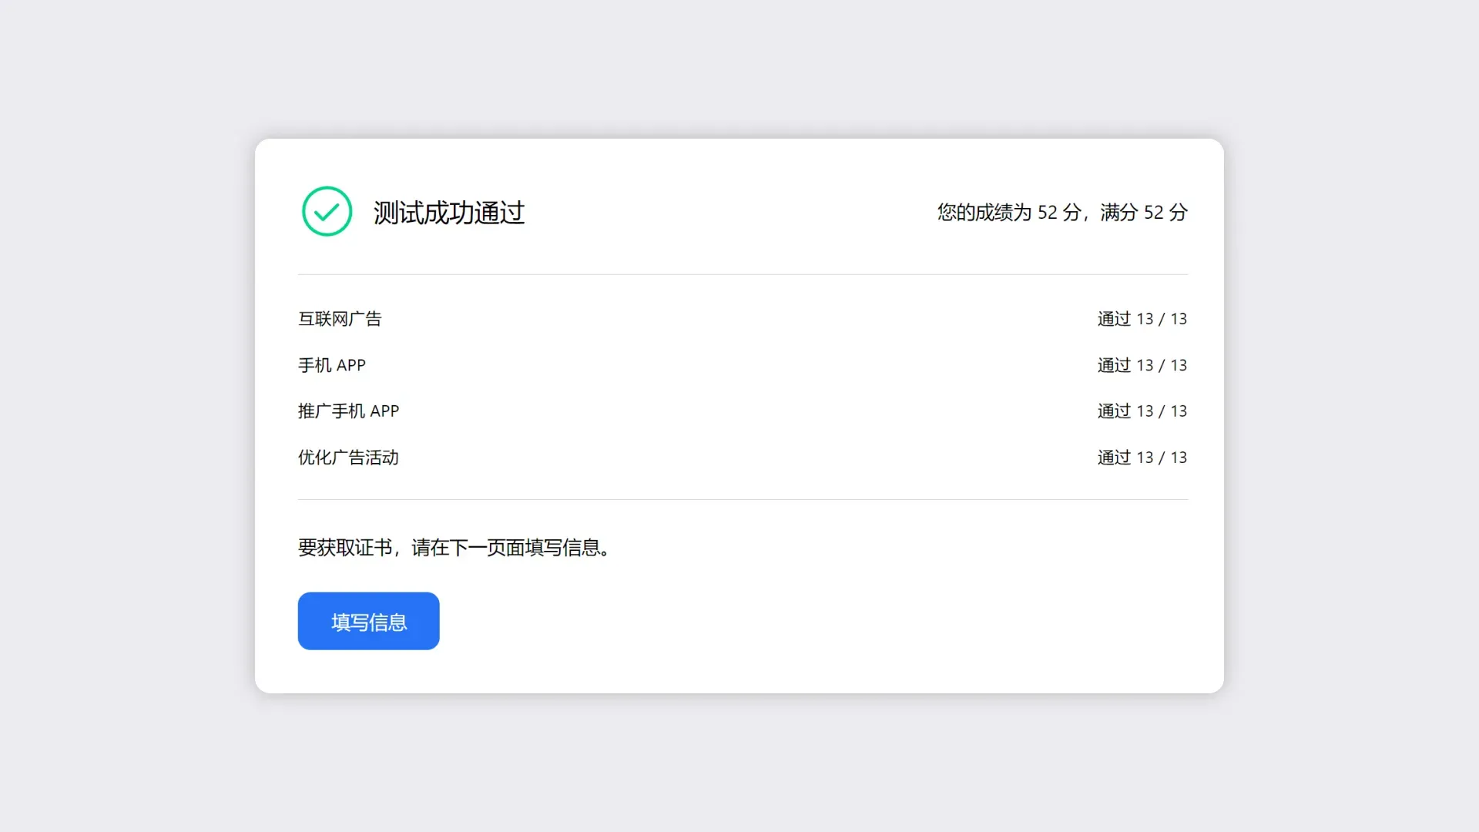Click the text 要获取证书

point(344,548)
